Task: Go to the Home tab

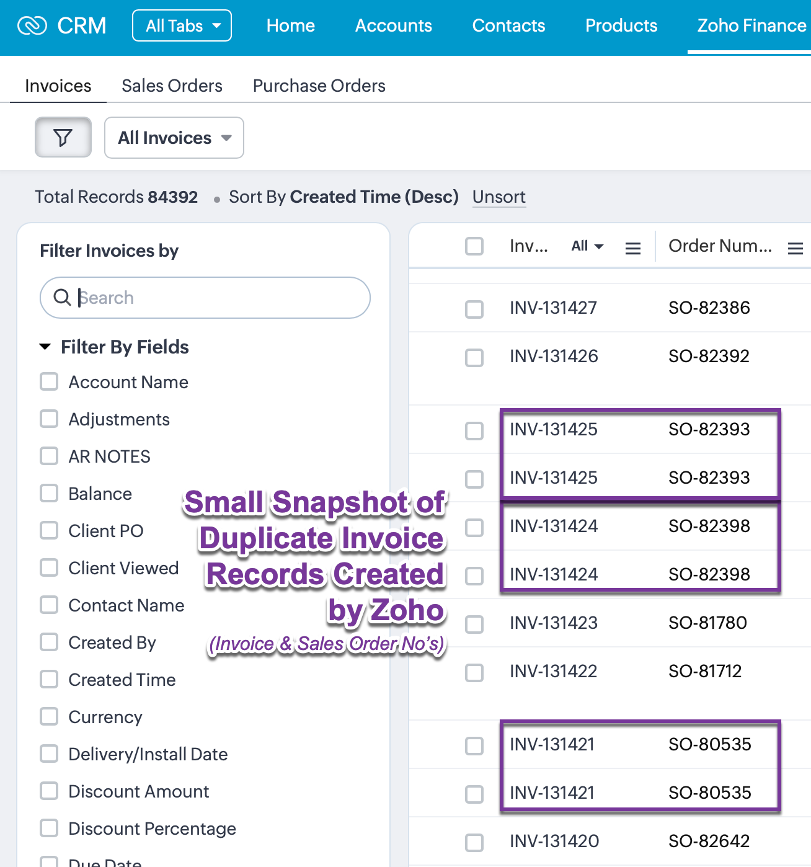Action: 291,25
